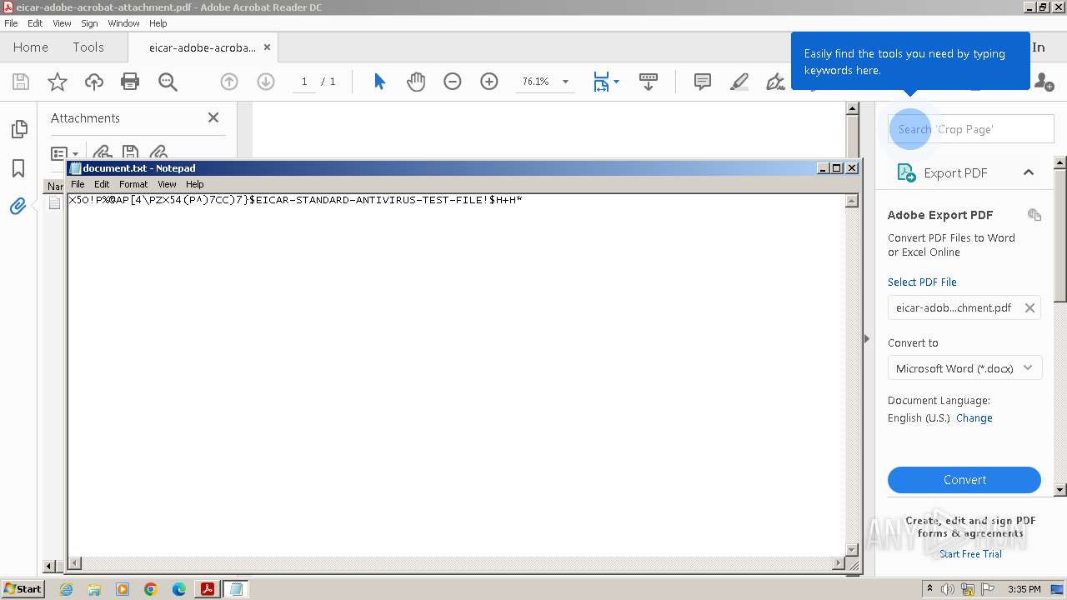Screen dimensions: 1067x600
Task: Click the Search tools input field
Action: tap(971, 129)
